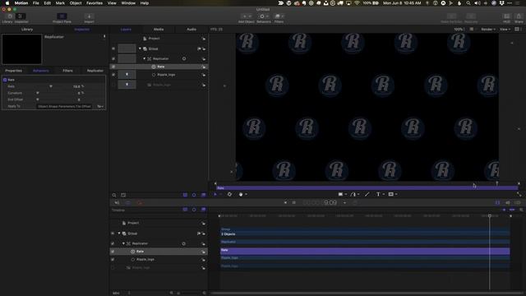Click the Apply To parameter field

click(65, 106)
